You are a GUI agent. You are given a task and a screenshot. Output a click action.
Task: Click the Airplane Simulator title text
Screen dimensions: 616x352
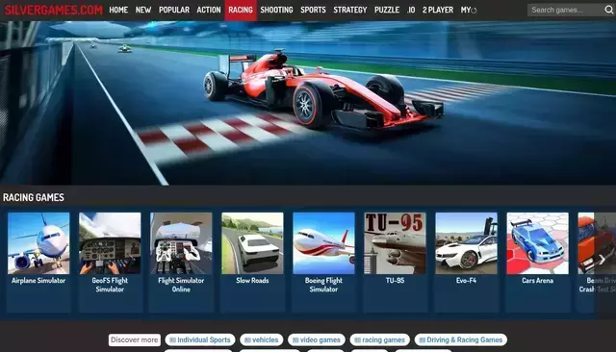tap(38, 280)
